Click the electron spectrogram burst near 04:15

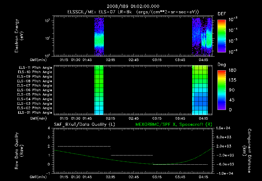(x=202, y=36)
